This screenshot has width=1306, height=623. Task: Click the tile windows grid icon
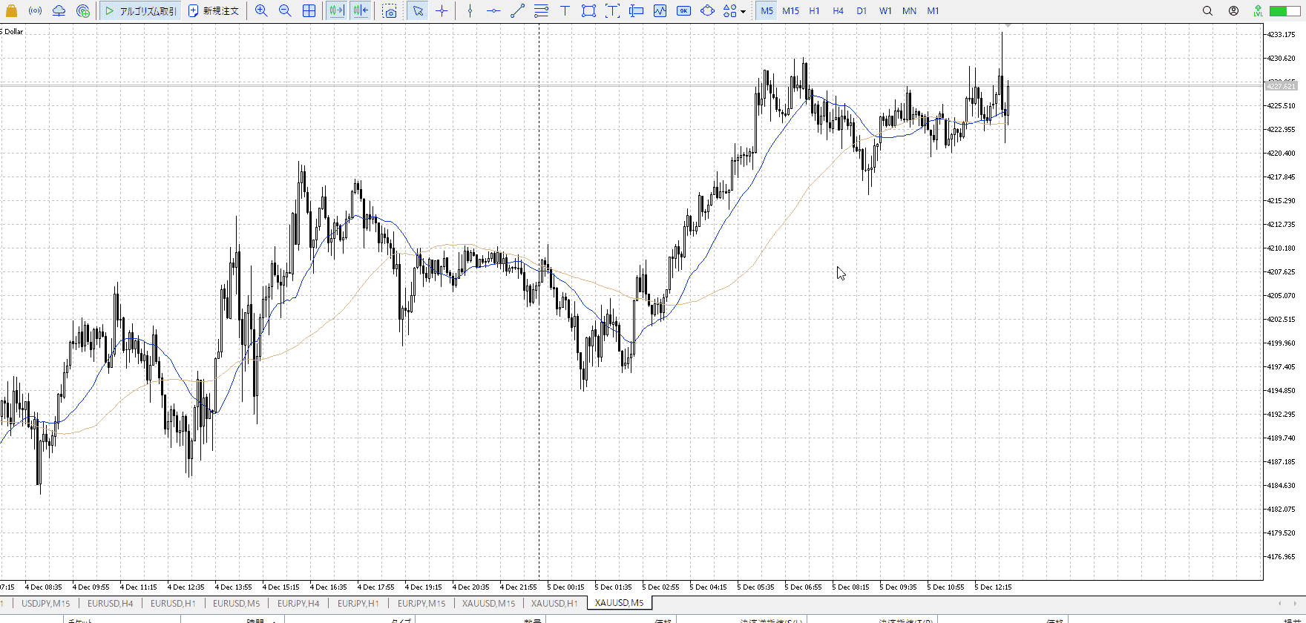point(309,11)
